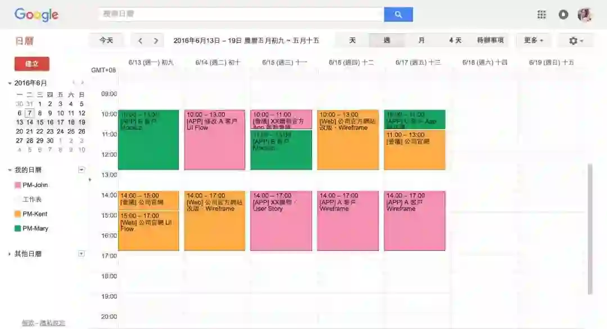The height and width of the screenshot is (329, 607).
Task: Select day 30 in June mini calendar
Action: (50, 141)
